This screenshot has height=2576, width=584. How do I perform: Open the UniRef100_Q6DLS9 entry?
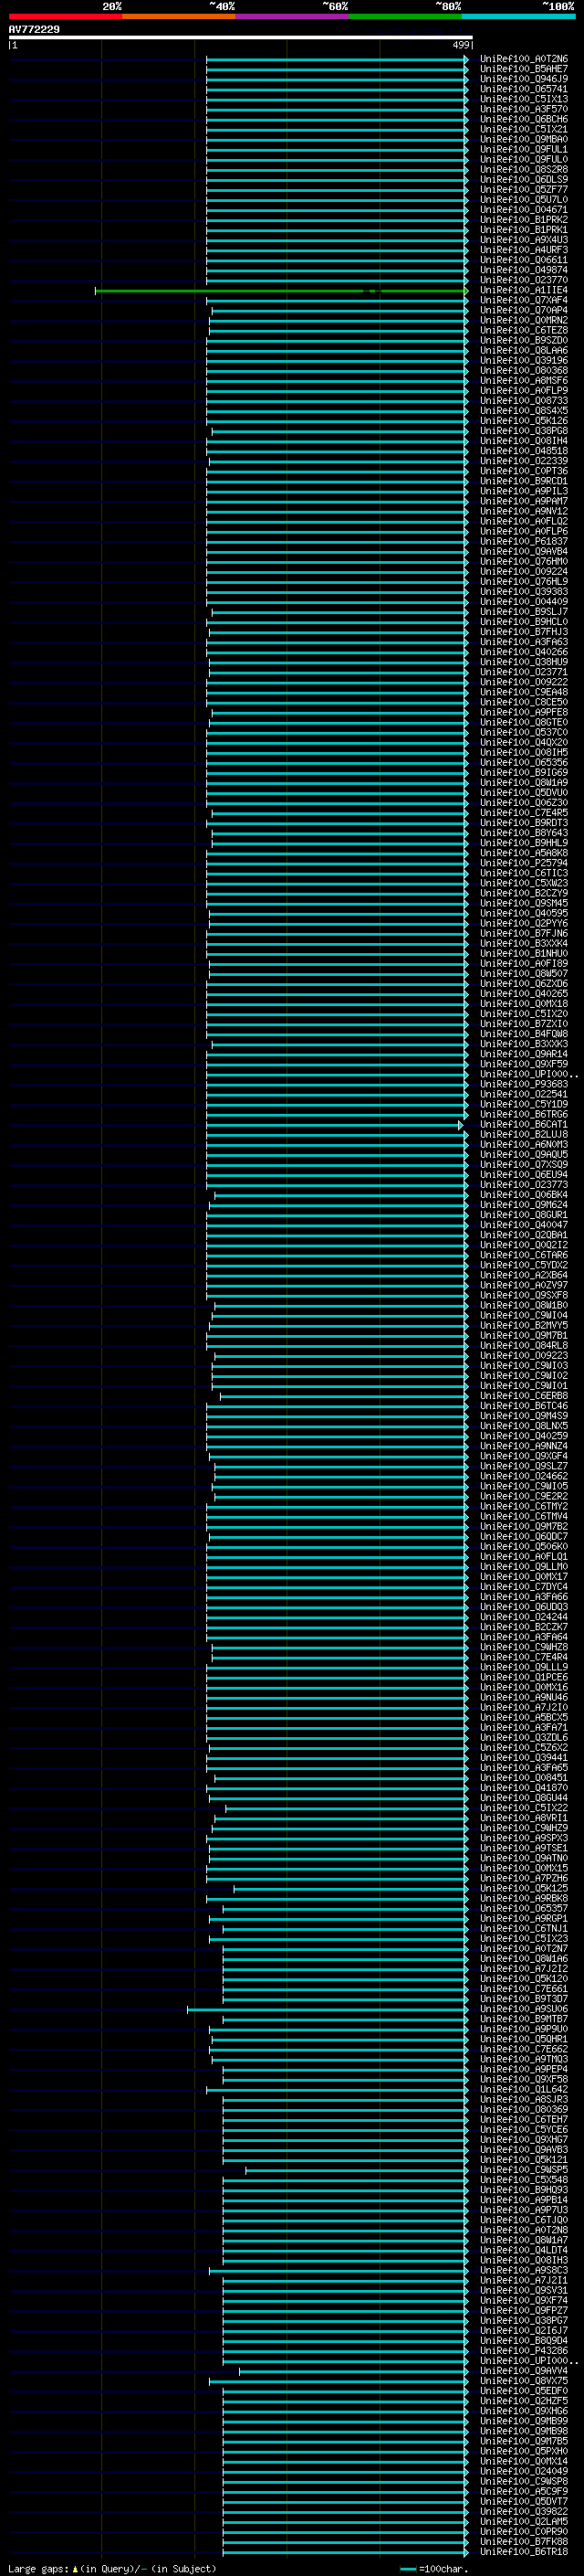tap(523, 180)
